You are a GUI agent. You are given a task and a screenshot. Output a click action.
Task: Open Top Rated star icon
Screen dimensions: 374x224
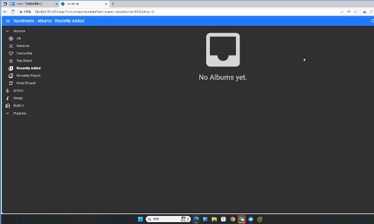point(11,61)
